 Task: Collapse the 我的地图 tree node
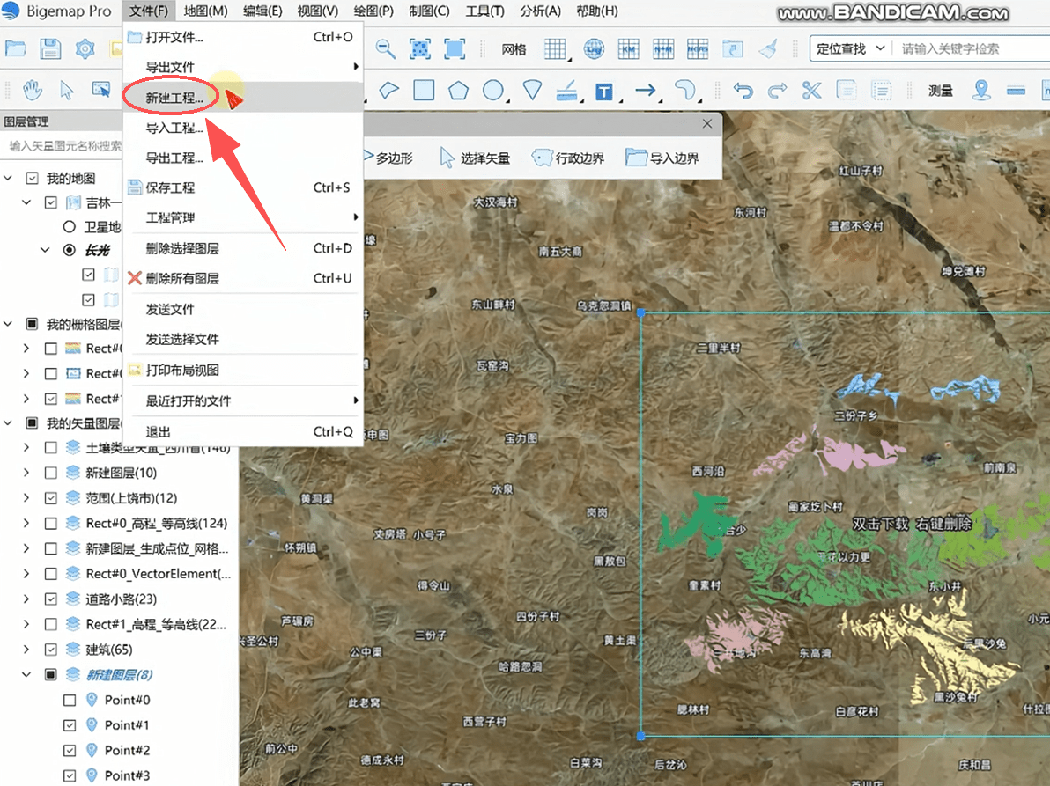pos(8,178)
